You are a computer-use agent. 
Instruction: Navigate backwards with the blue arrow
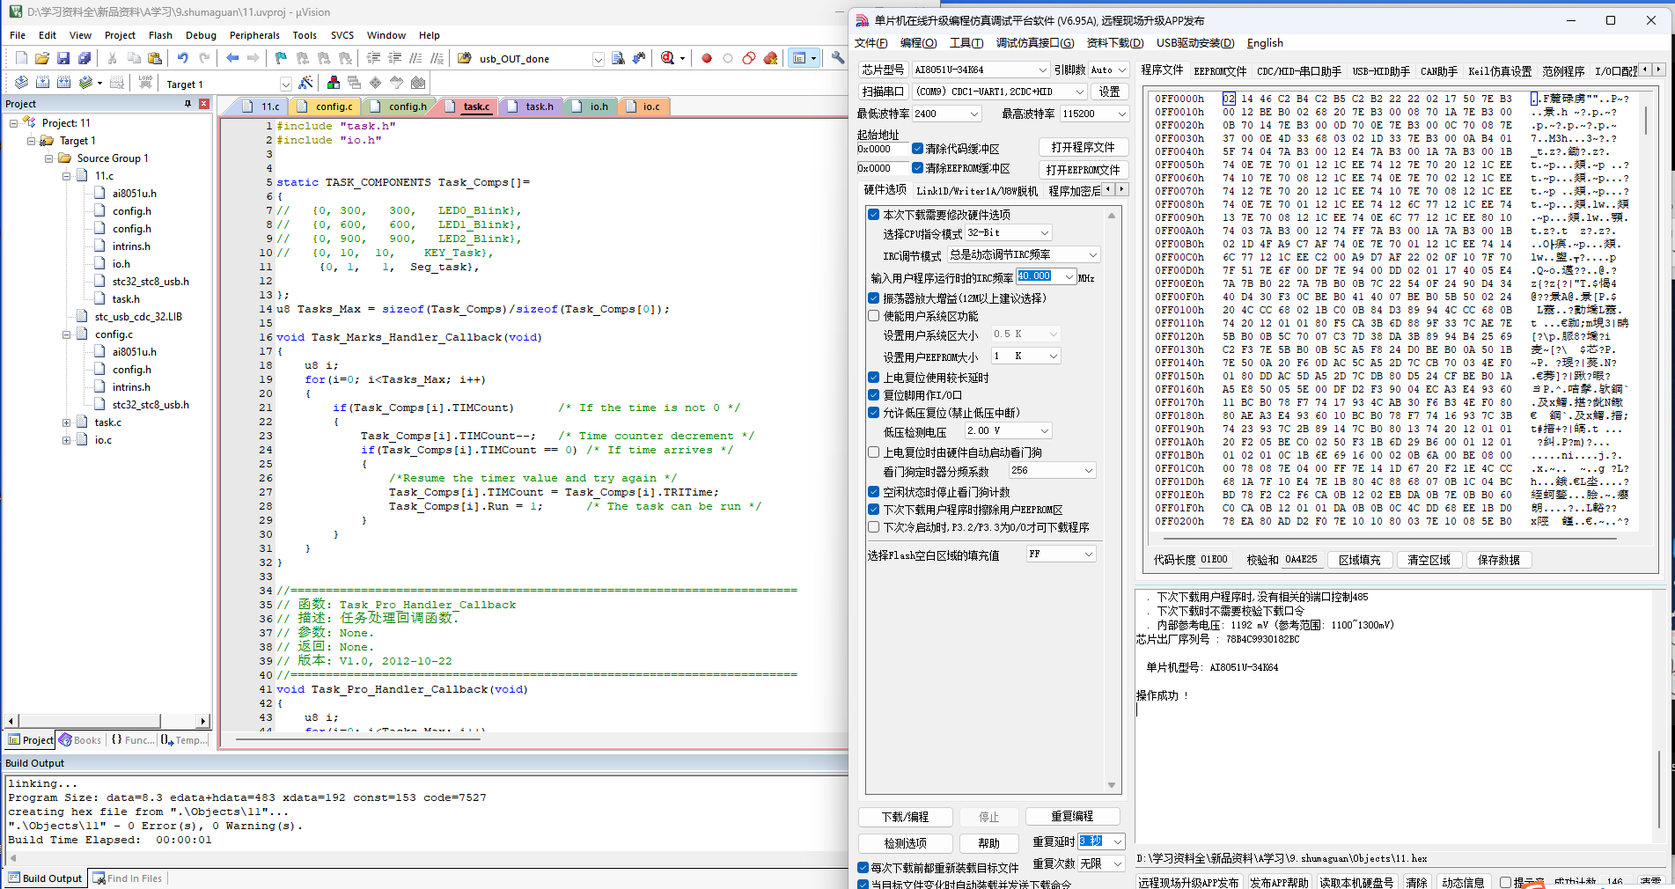(232, 58)
